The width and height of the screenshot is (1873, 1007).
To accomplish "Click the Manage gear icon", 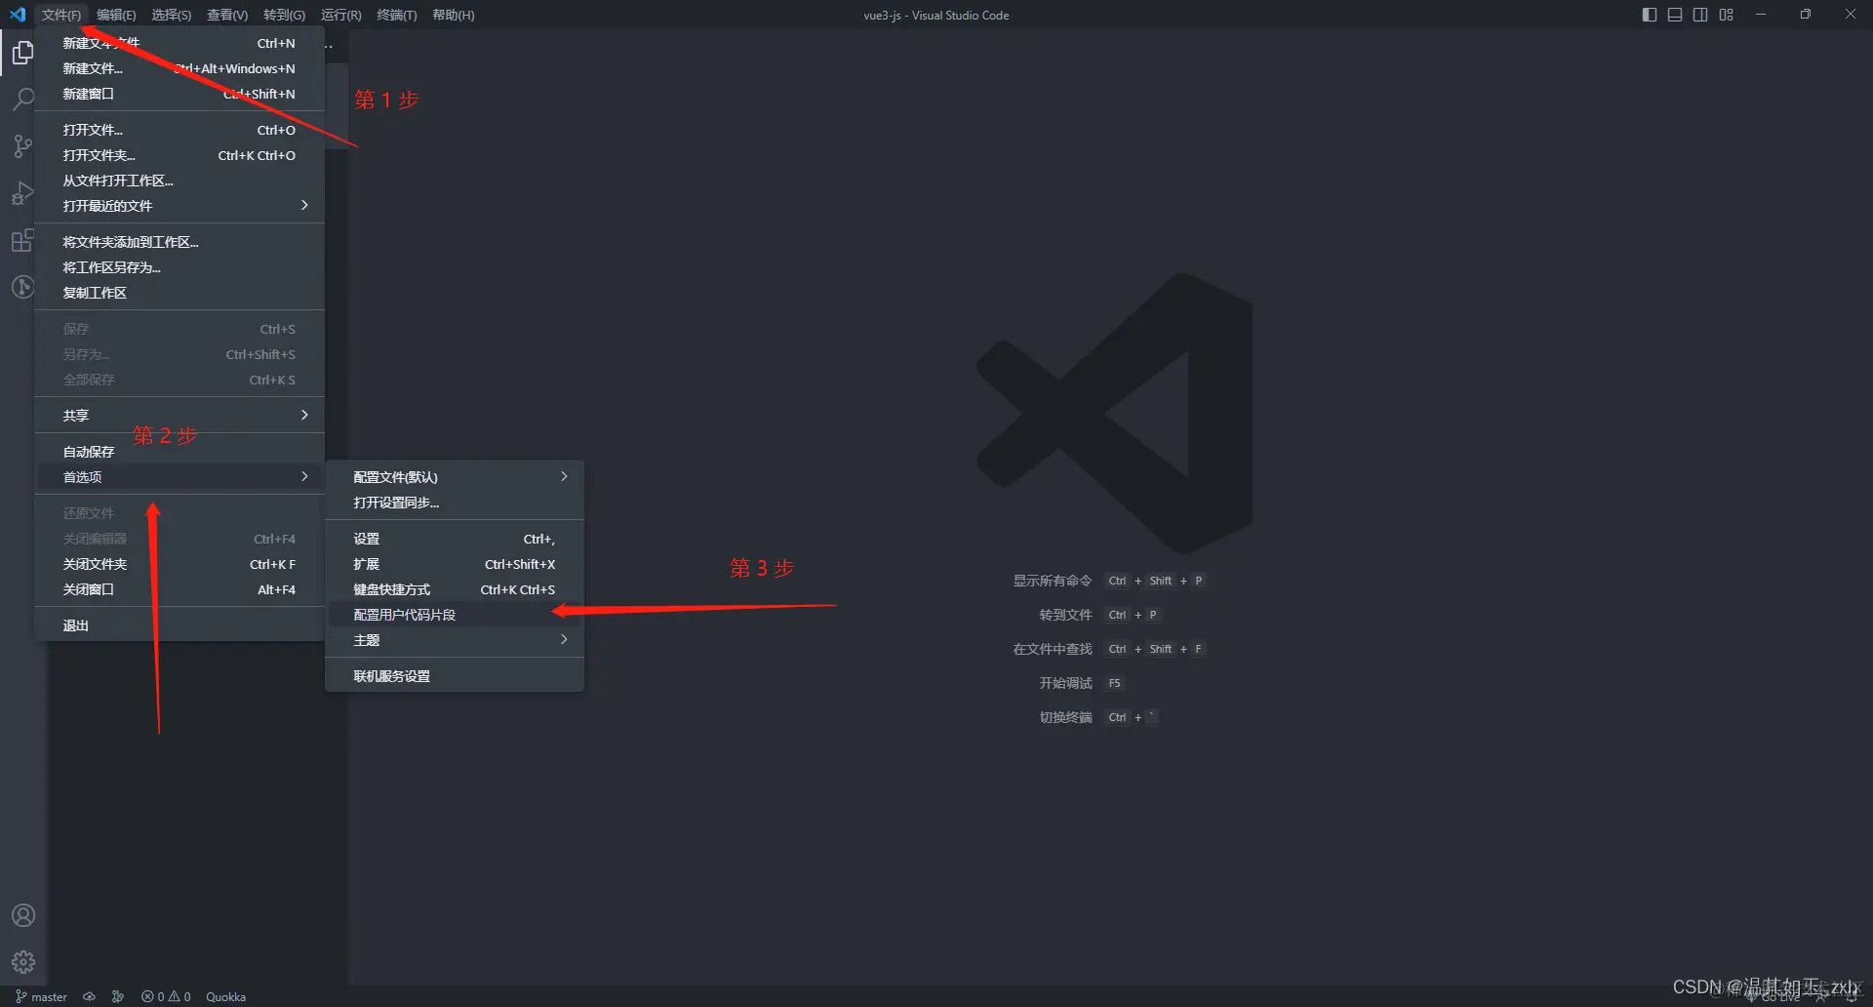I will 22,962.
